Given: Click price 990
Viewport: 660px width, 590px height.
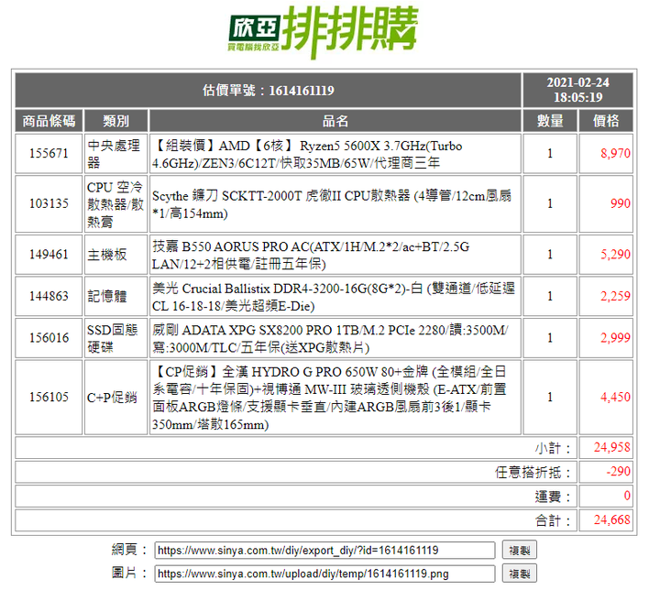Looking at the screenshot, I should pyautogui.click(x=620, y=203).
